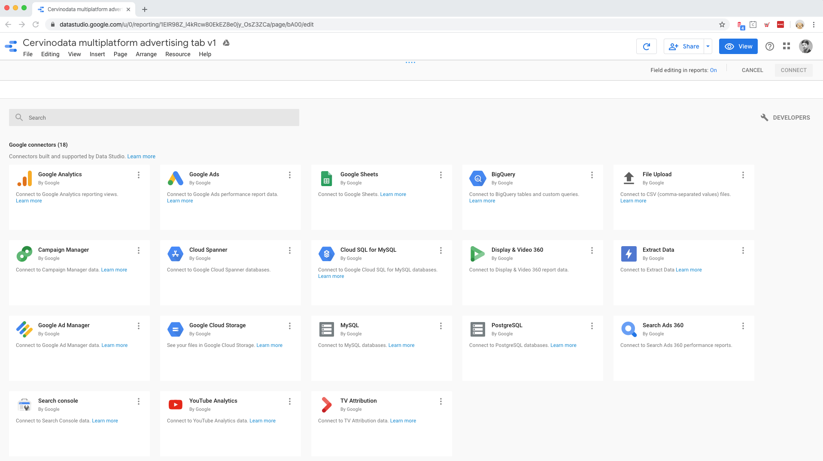Click the Google Analytics connector icon

point(24,178)
